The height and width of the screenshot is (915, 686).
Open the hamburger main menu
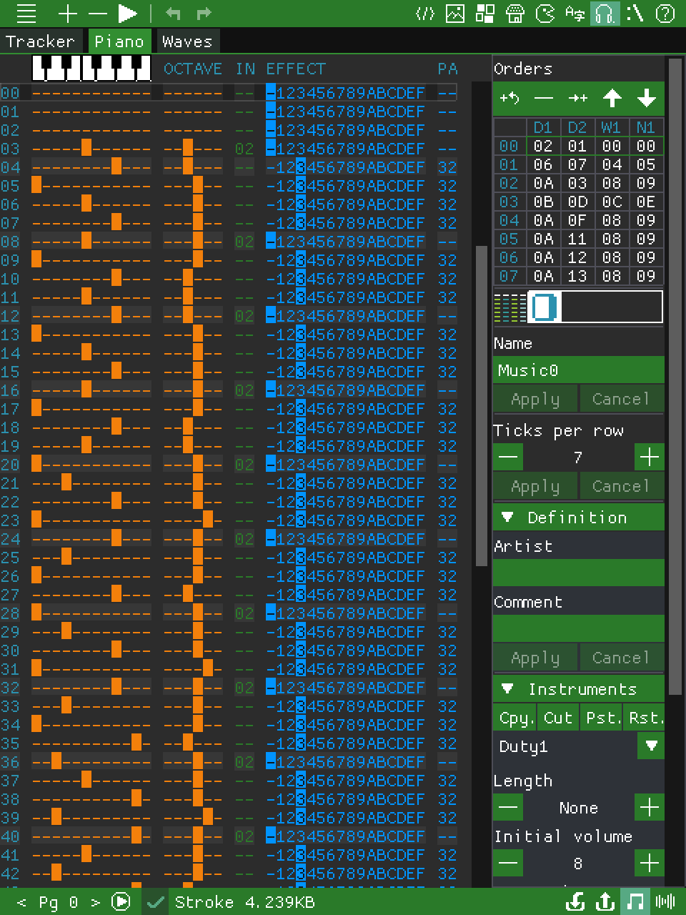pyautogui.click(x=26, y=13)
